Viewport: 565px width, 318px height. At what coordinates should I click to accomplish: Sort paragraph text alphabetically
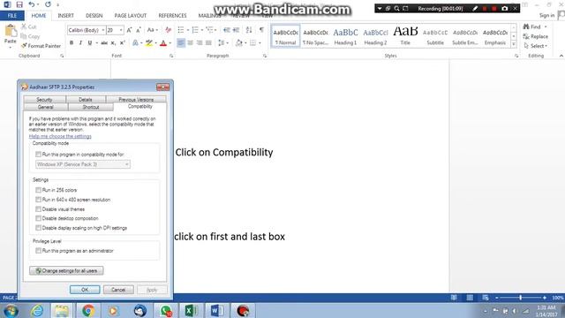(x=249, y=30)
